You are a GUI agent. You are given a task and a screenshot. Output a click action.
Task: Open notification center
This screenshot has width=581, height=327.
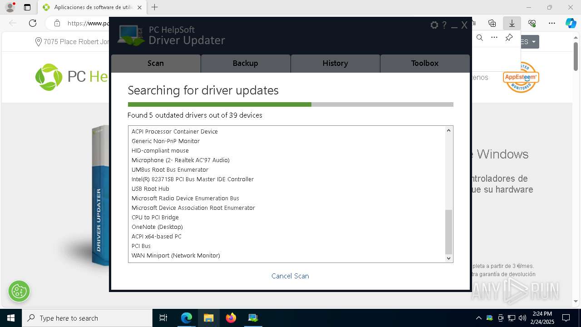click(566, 318)
